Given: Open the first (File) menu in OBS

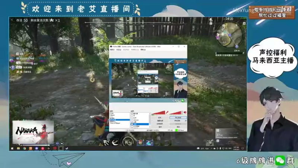Looking at the screenshot, I should coord(112,50).
